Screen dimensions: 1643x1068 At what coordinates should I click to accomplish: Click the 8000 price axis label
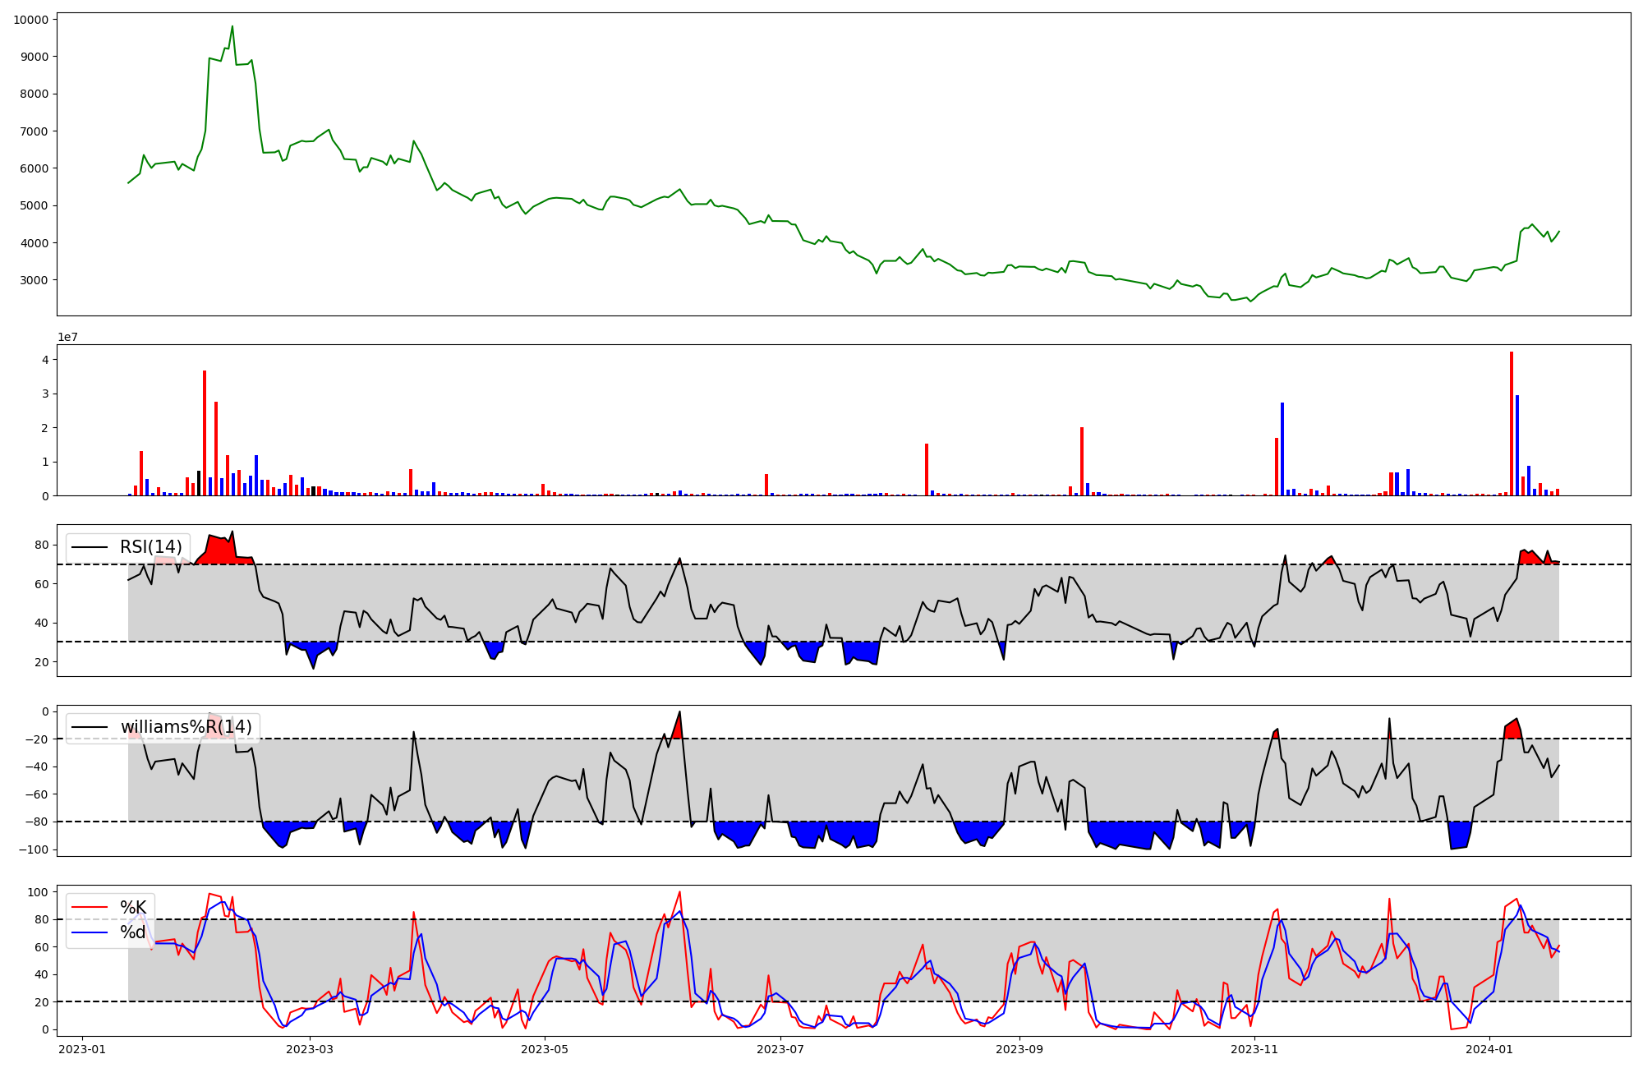[x=34, y=94]
